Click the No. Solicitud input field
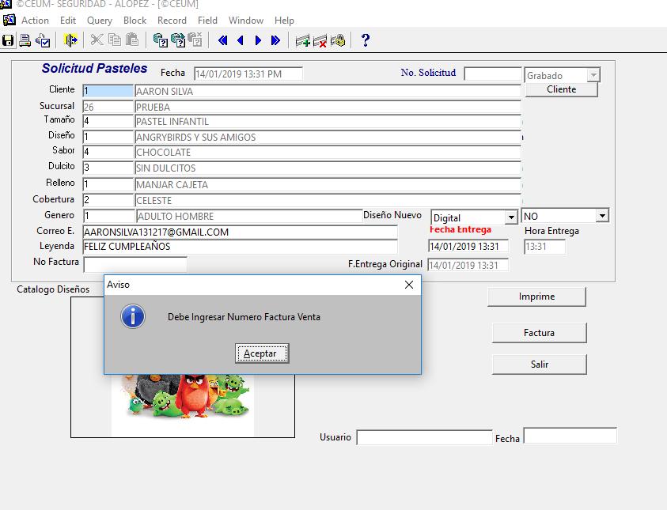This screenshot has width=667, height=510. 493,74
